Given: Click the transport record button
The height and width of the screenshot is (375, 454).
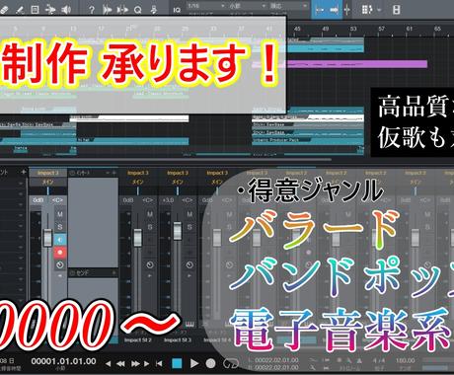Looking at the screenshot, I should pos(210,363).
